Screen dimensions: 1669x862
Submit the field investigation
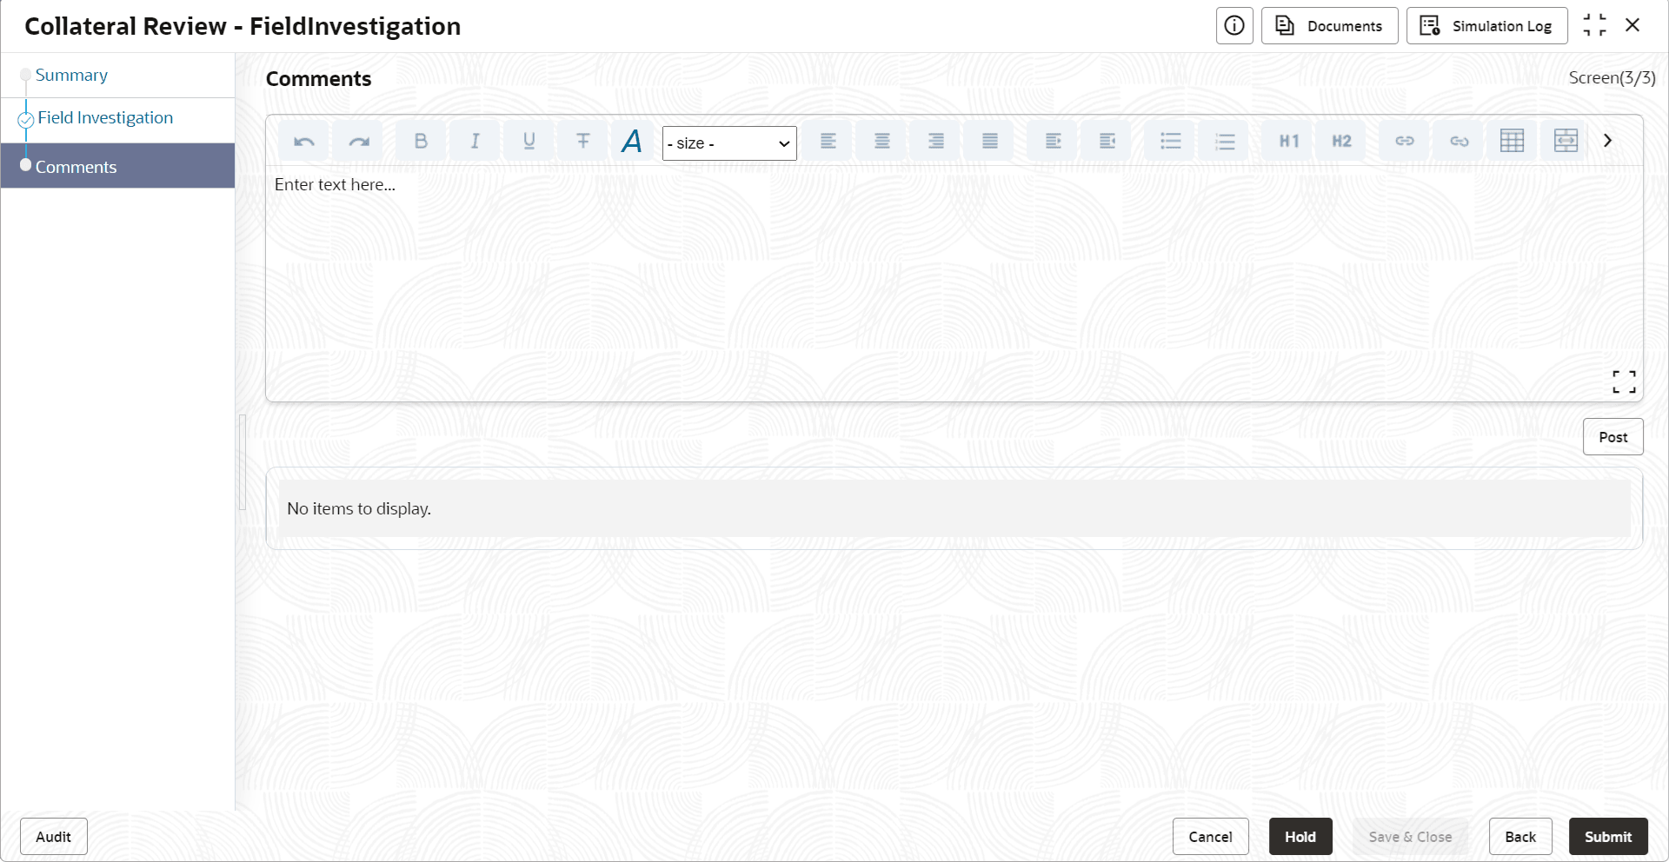tap(1608, 837)
